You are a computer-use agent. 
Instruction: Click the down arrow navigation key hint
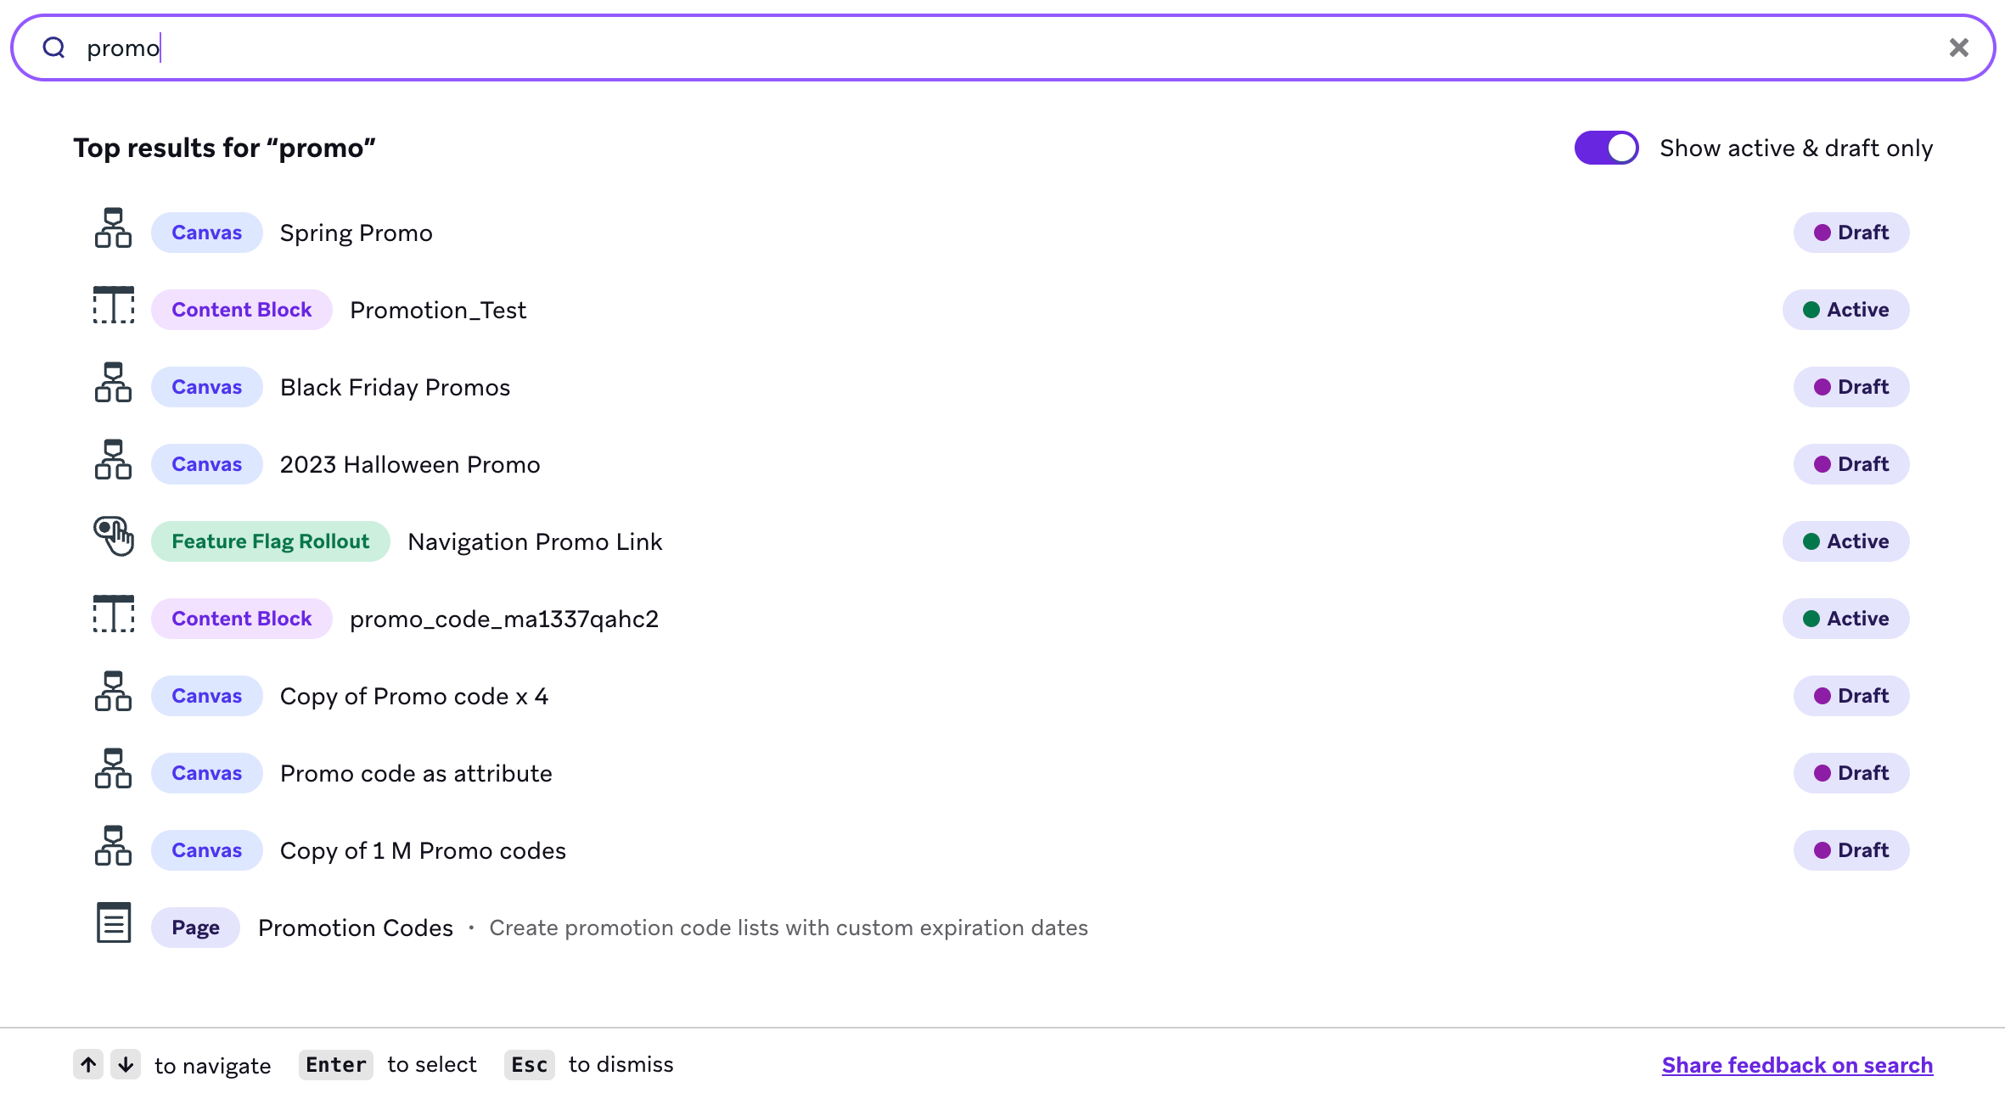coord(126,1064)
